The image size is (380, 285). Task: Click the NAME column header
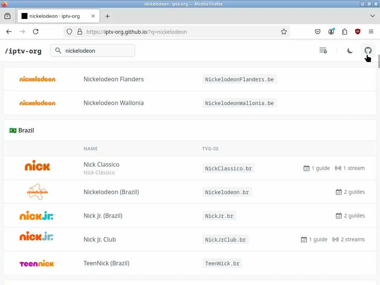coord(91,148)
